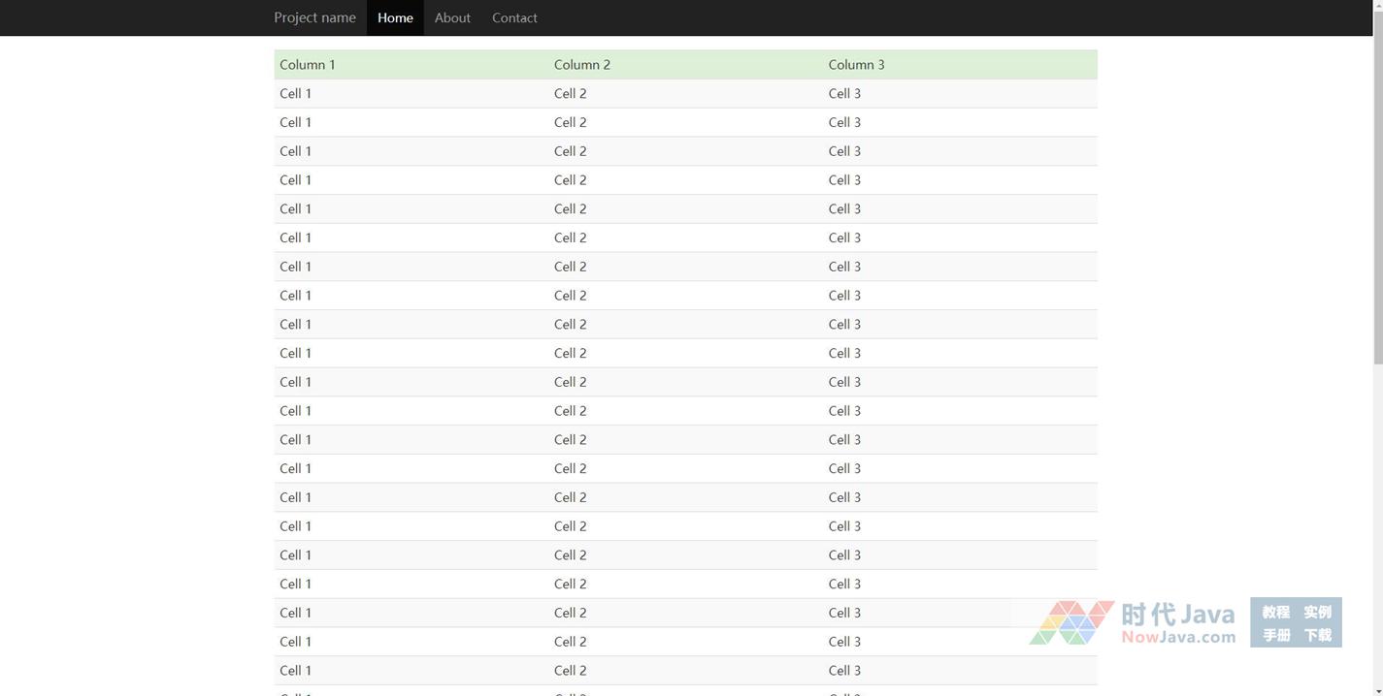Click the 下载 watermark button

point(1317,635)
